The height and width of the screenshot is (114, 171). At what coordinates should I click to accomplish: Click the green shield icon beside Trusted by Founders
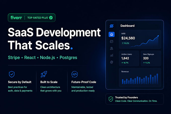pyautogui.click(x=111, y=99)
